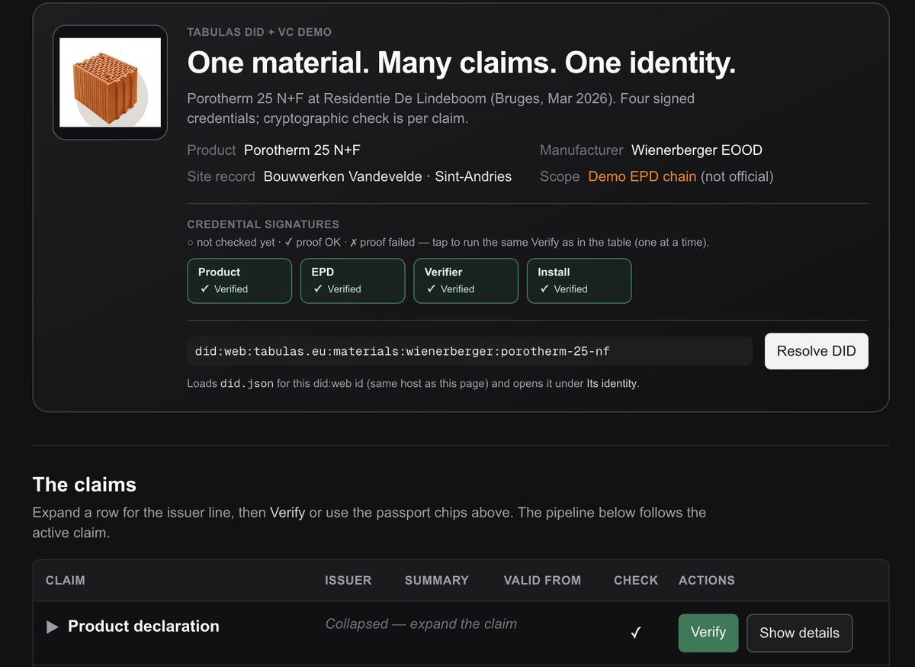Click the CHECK column header

636,580
